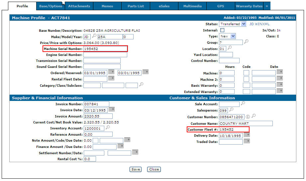The image size is (306, 181).
Task: Open the Parts List tab
Action: (x=136, y=6)
